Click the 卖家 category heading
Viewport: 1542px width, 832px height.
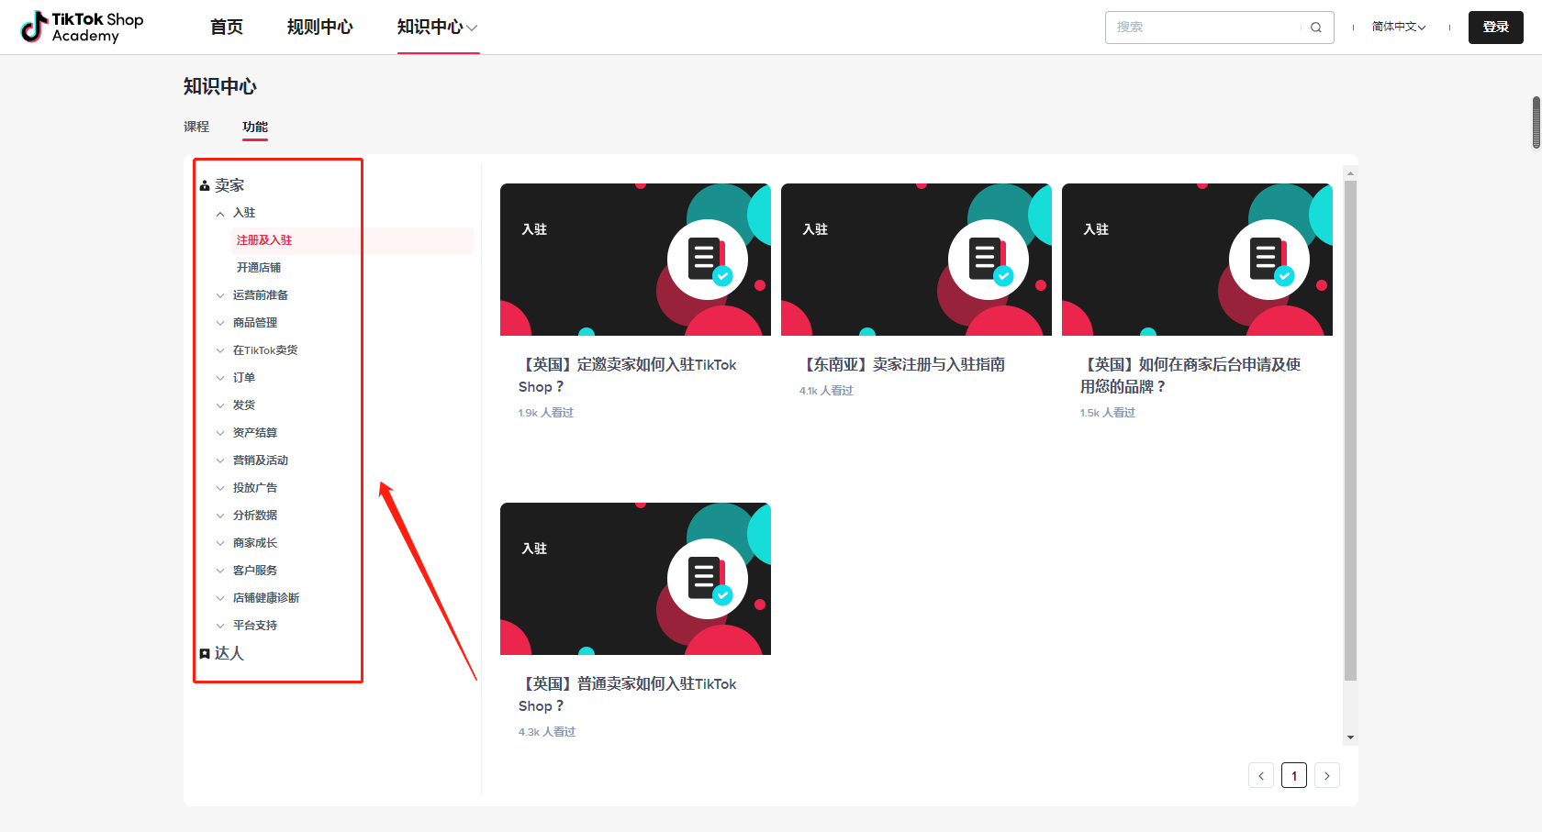229,185
